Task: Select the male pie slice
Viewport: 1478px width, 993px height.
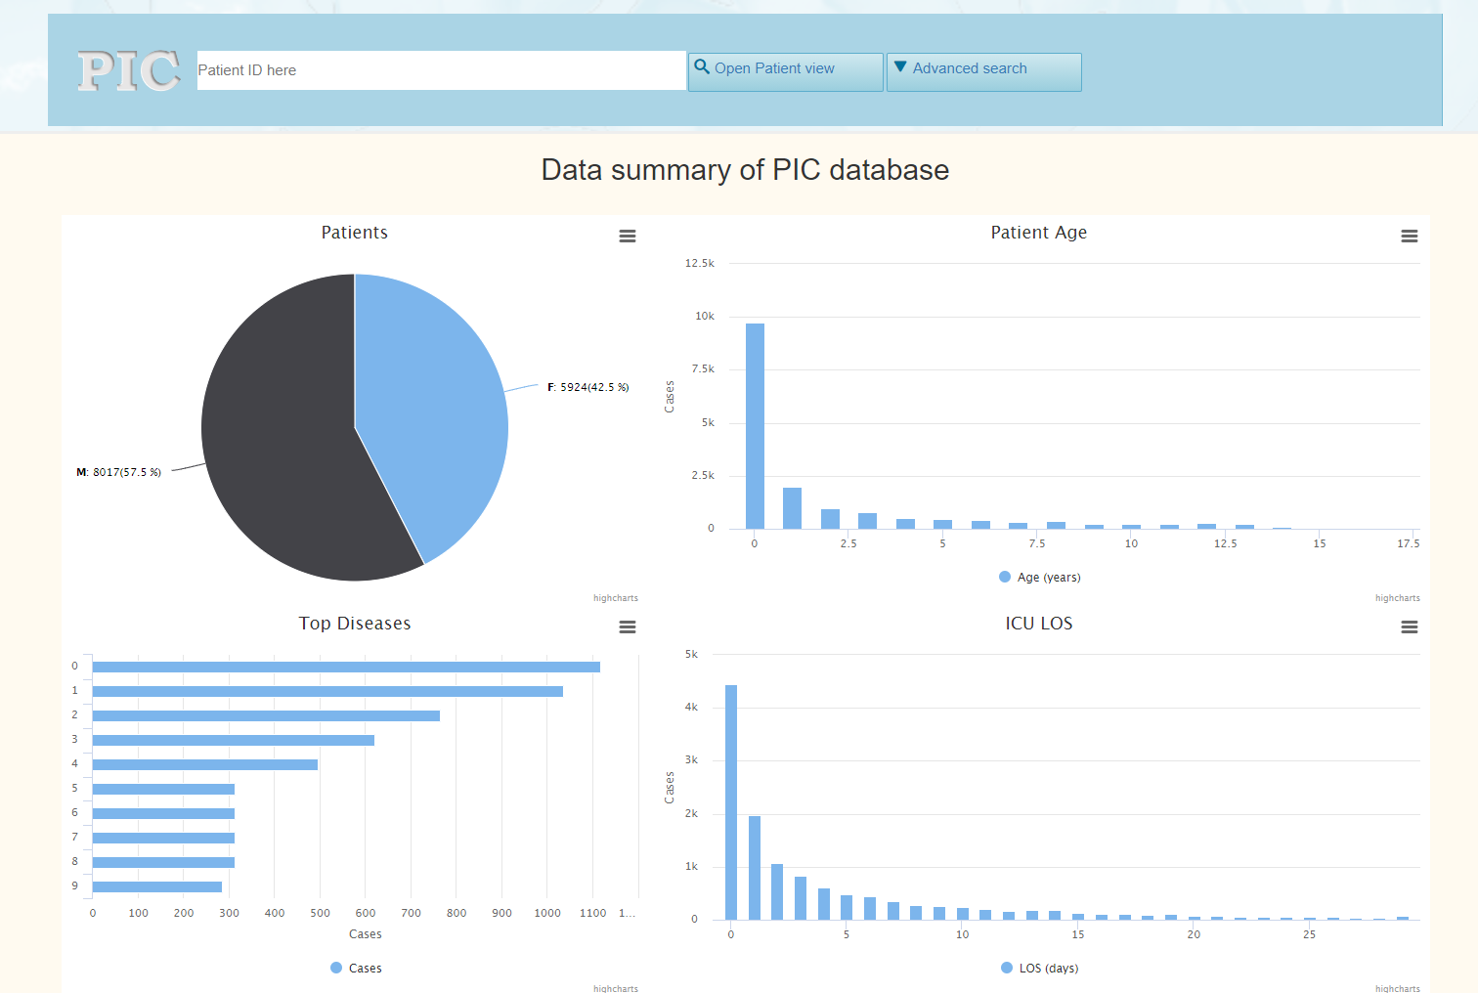Action: coord(279,440)
